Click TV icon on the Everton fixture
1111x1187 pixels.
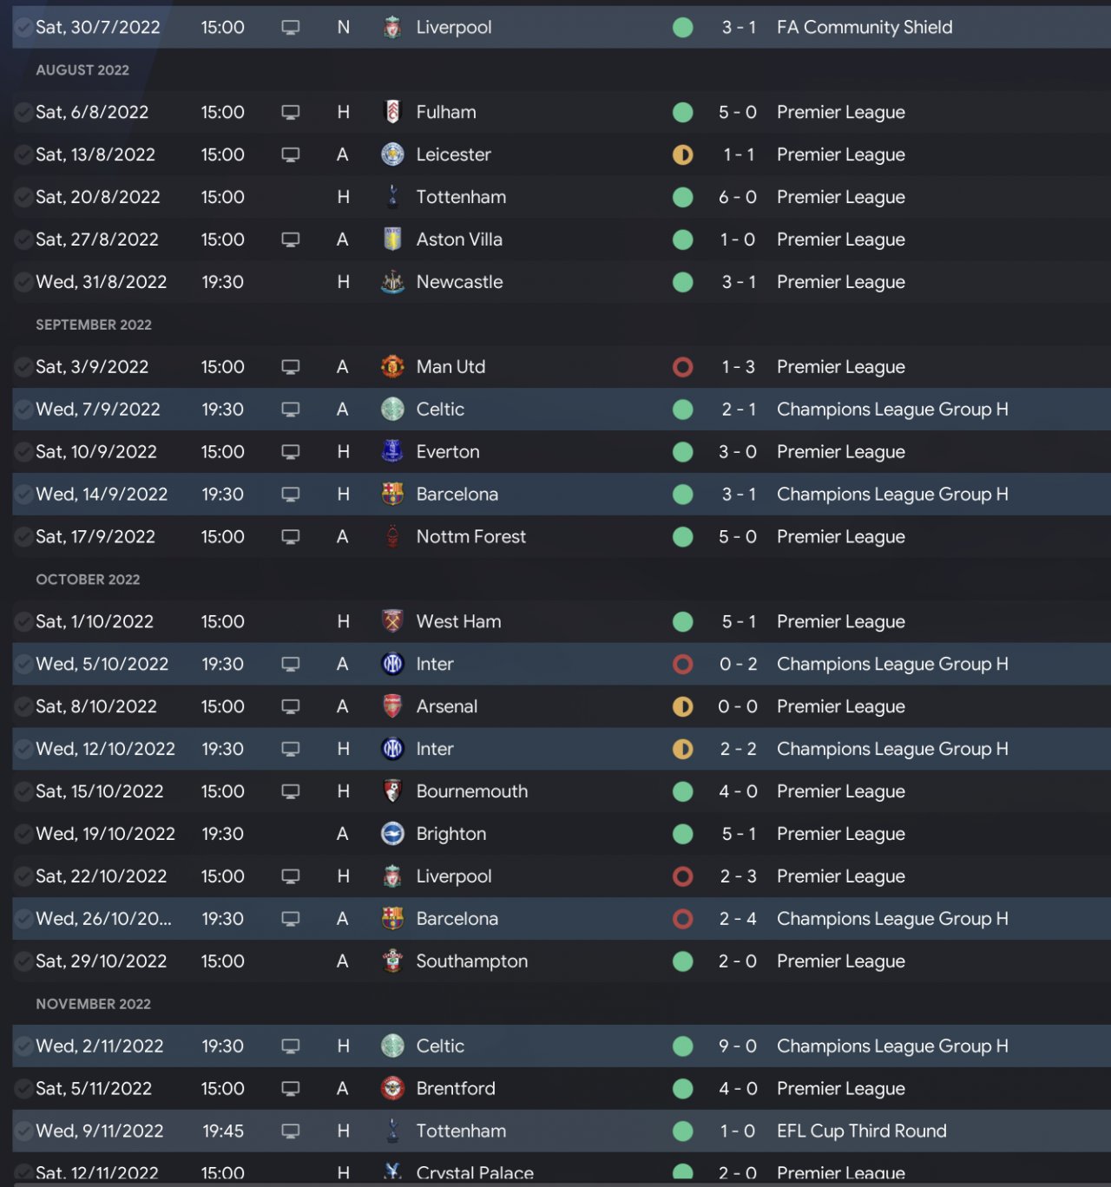coord(291,452)
